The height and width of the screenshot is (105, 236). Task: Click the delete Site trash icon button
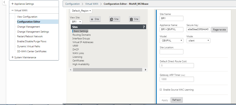[134, 19]
